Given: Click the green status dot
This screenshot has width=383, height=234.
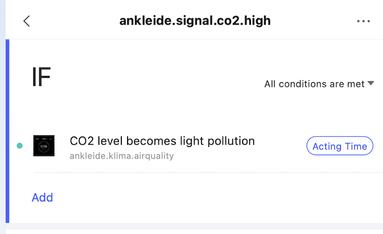Looking at the screenshot, I should (20, 146).
